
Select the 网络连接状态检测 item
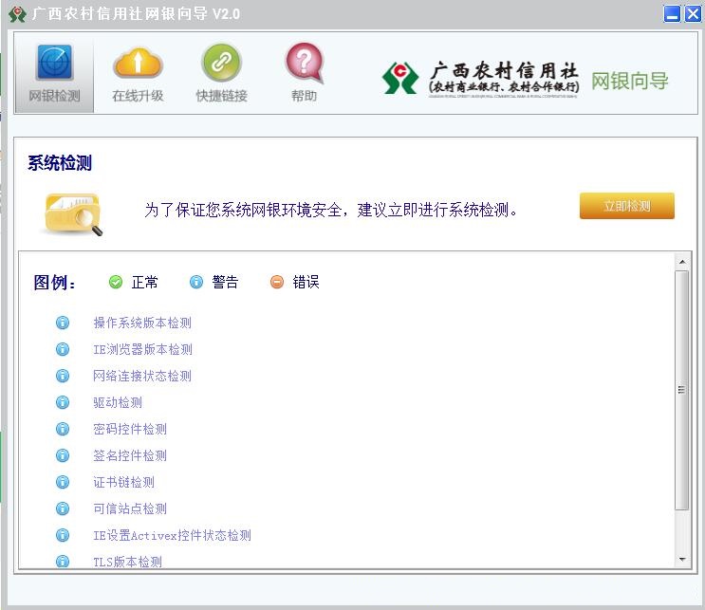point(142,376)
